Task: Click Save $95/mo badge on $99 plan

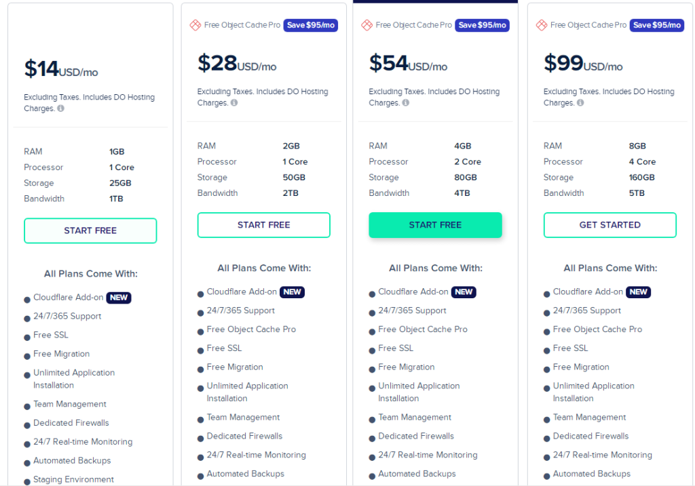Action: 657,25
